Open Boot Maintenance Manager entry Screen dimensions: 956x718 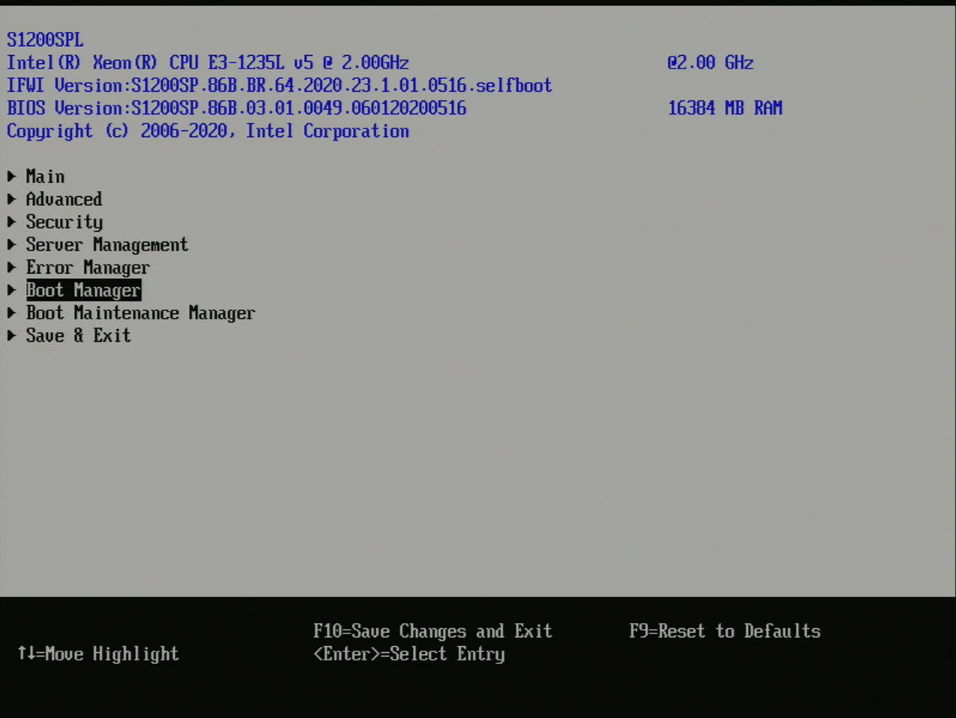(140, 312)
